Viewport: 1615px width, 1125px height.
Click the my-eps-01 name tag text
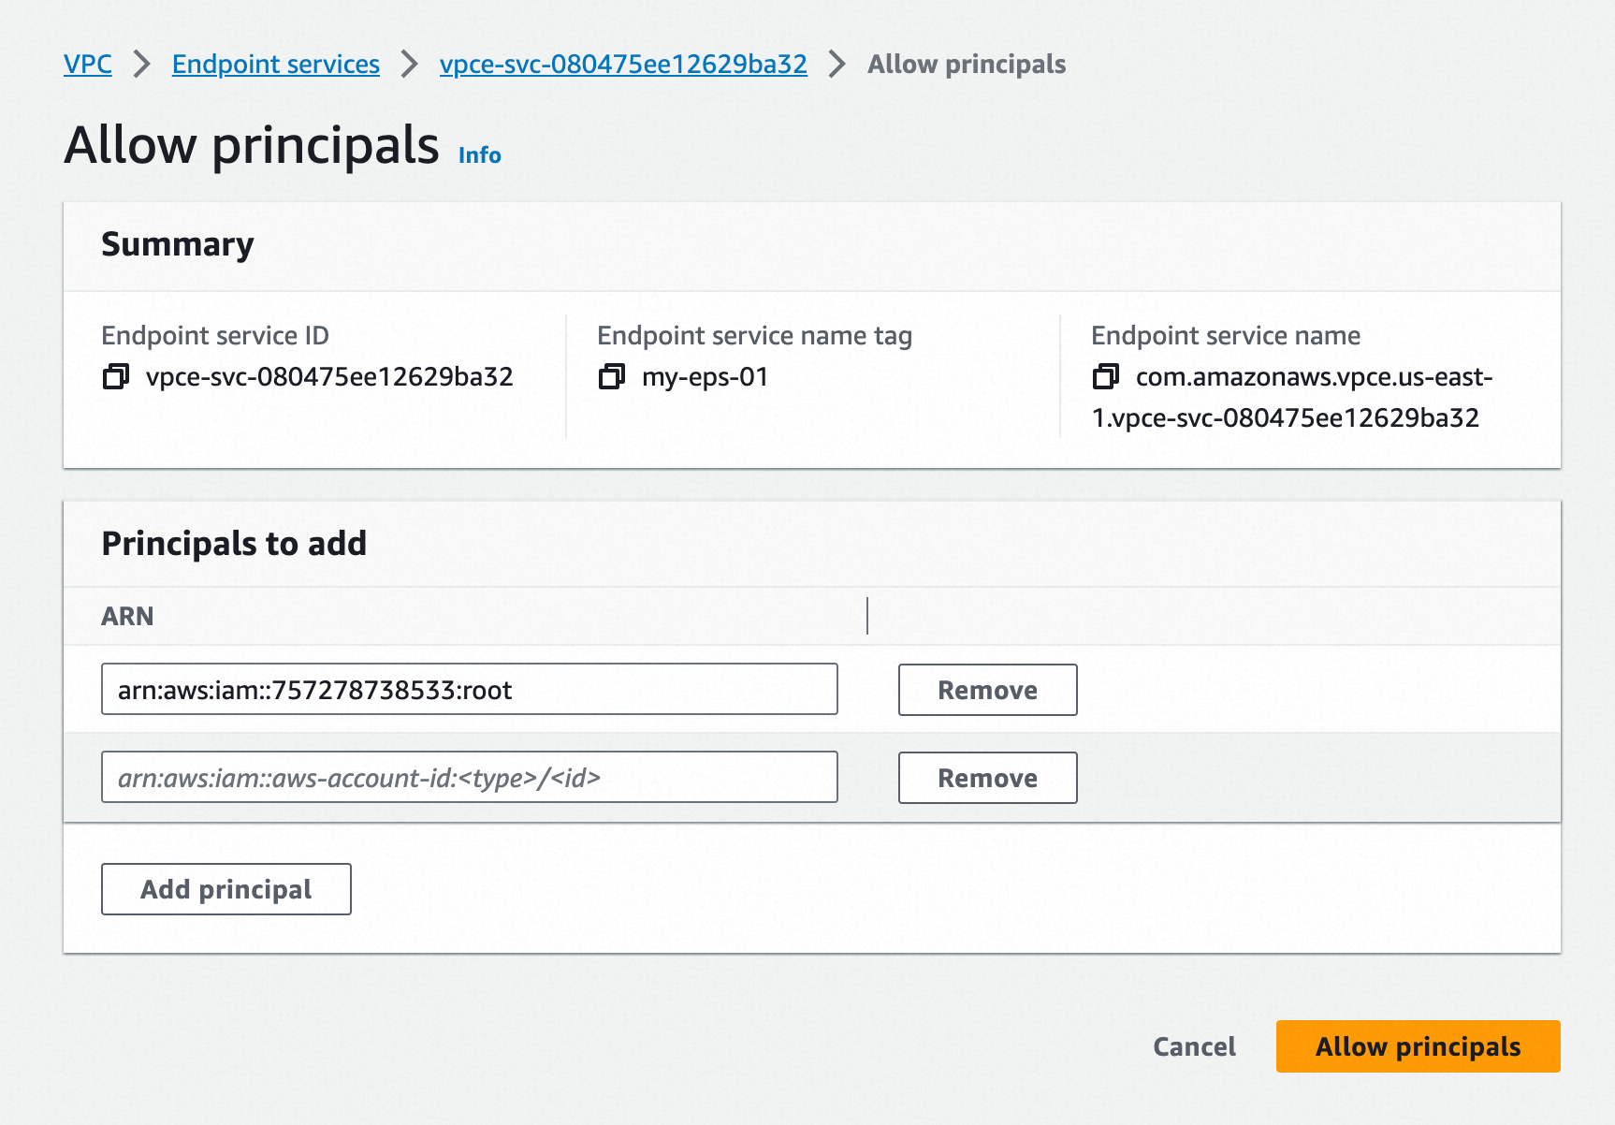(705, 377)
